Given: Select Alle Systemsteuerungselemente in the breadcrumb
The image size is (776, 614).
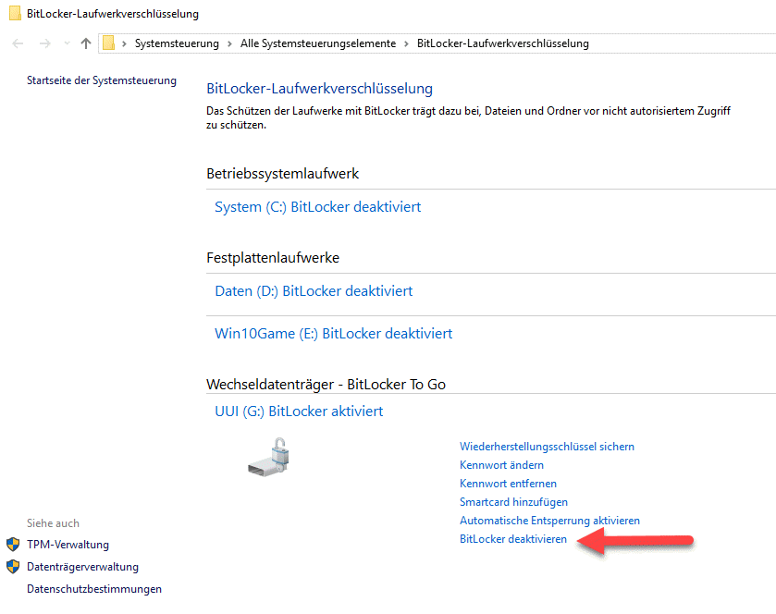Looking at the screenshot, I should pos(317,43).
